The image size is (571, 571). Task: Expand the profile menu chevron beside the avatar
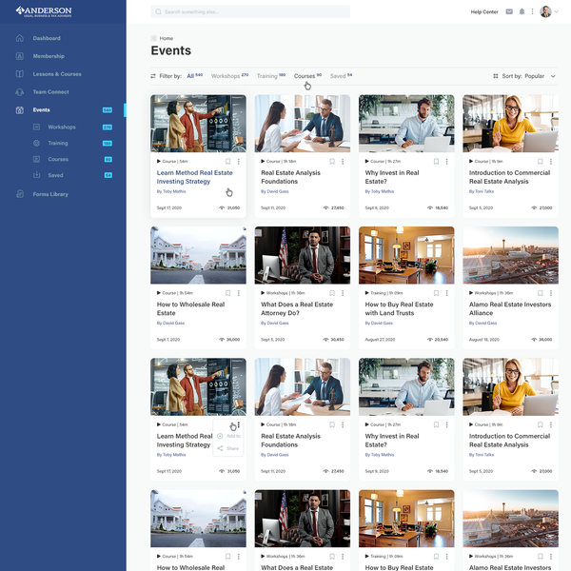pos(558,12)
